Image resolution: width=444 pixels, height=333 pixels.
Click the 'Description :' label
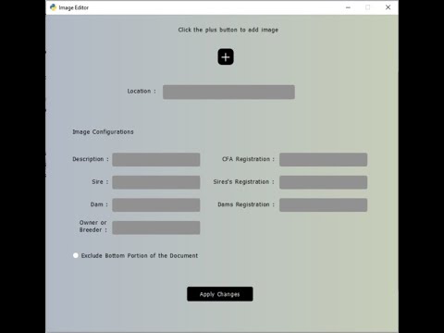(x=91, y=159)
